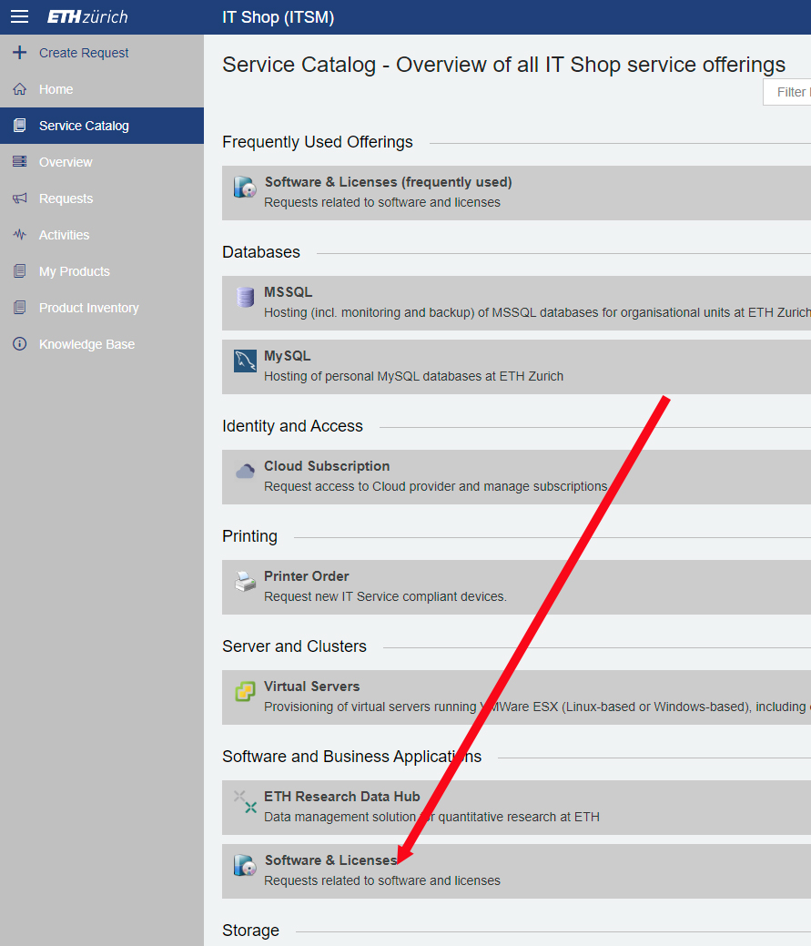Click the Databases section heading
The image size is (811, 946).
click(x=261, y=252)
